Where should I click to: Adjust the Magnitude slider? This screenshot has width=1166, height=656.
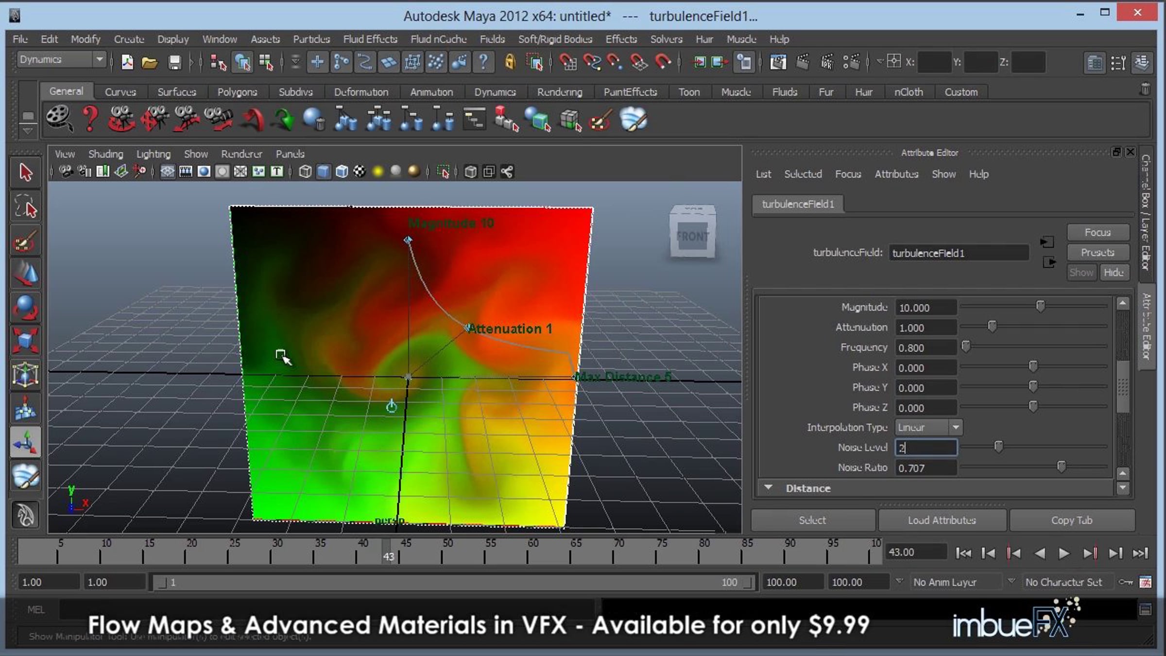tap(1040, 306)
